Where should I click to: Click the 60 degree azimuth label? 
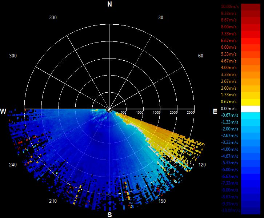point(201,56)
